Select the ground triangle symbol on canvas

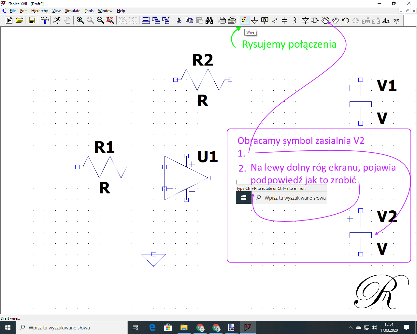[154, 259]
